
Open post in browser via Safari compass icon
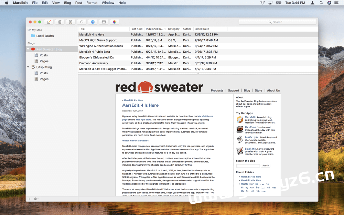(93, 22)
